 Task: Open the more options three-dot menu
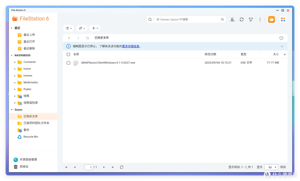260,19
